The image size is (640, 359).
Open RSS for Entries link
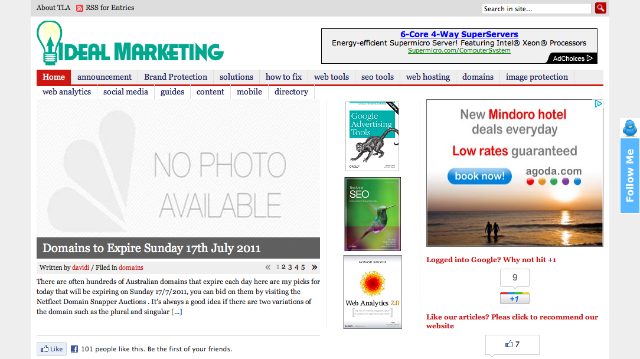tap(110, 8)
